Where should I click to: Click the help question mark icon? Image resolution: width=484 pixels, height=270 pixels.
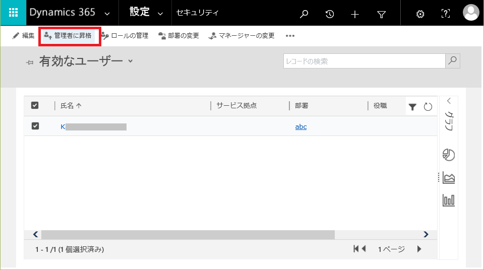click(445, 14)
